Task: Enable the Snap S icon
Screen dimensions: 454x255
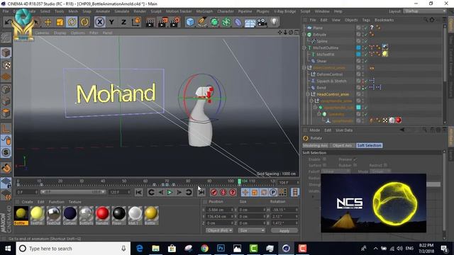Action: coord(6,152)
